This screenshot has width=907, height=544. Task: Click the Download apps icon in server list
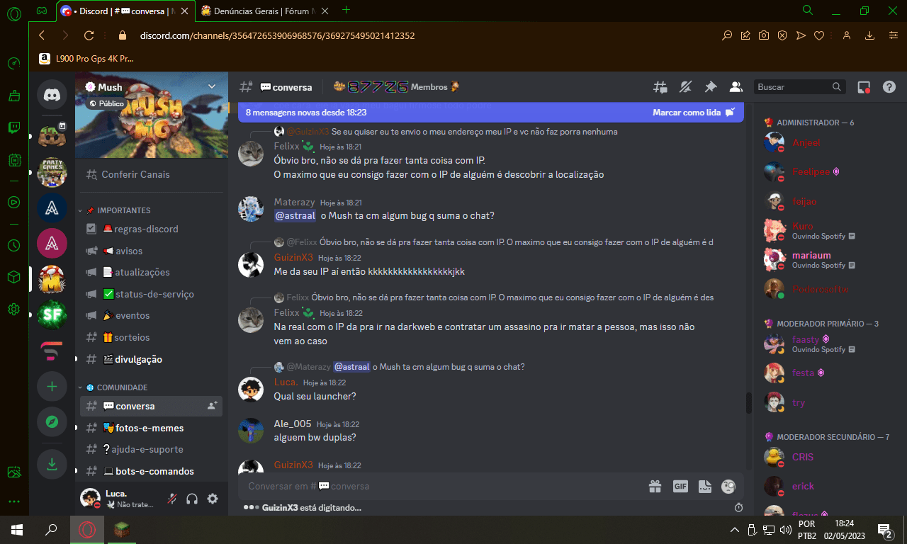click(x=52, y=464)
